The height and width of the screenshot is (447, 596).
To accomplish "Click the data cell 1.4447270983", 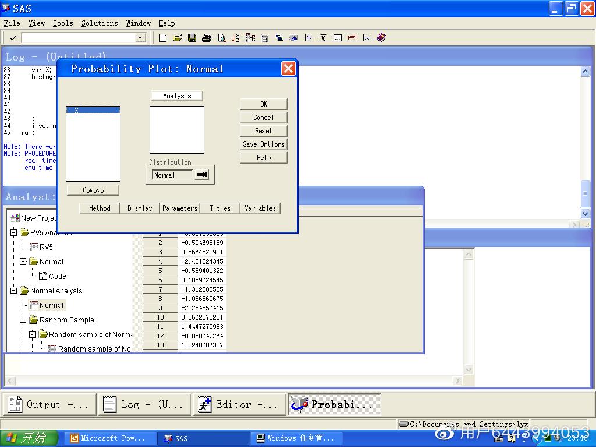I will point(202,327).
